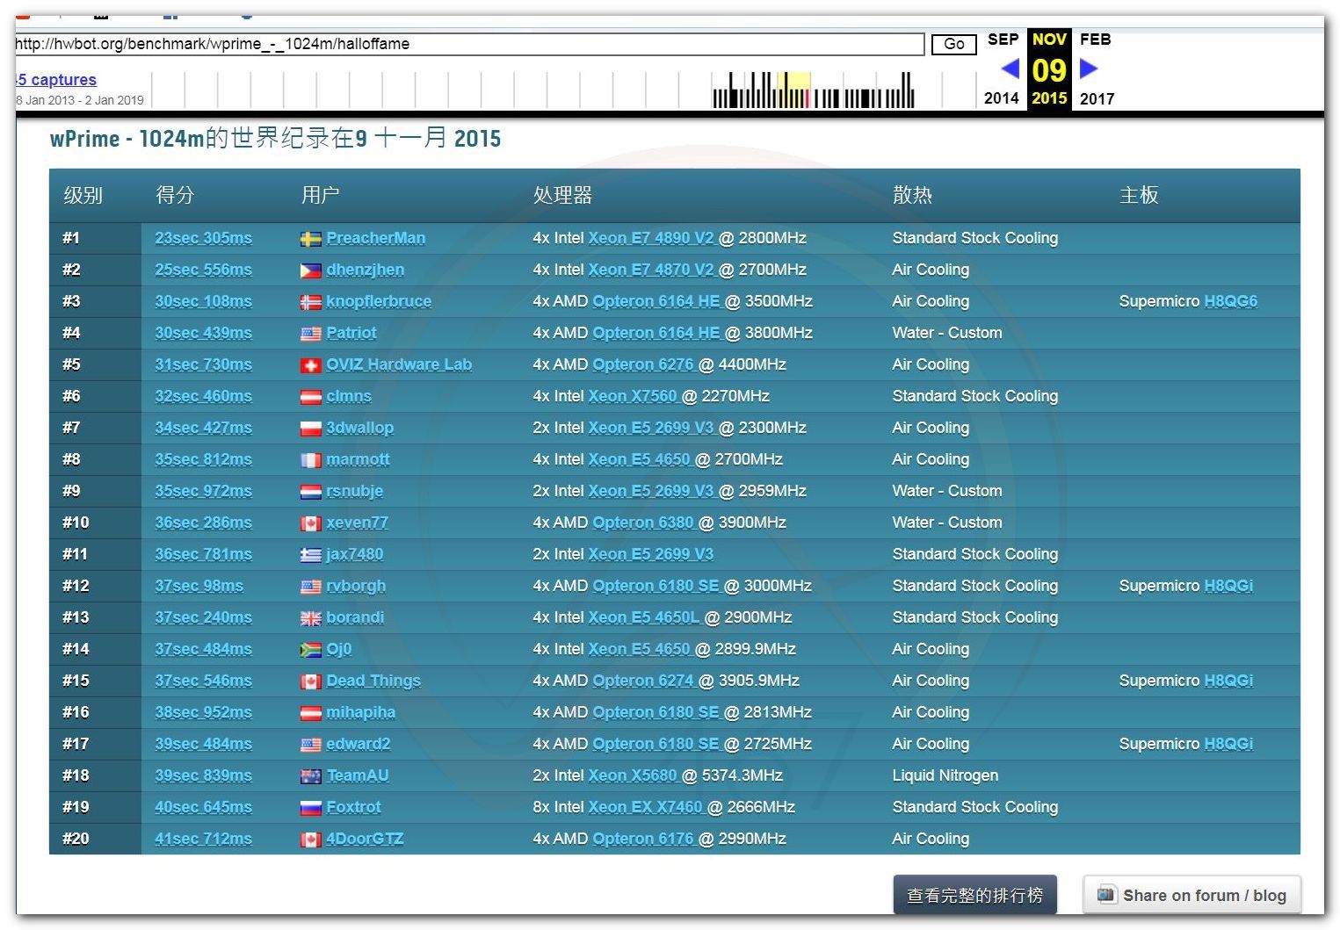The height and width of the screenshot is (930, 1340).
Task: Click the next capture blue right arrow
Action: [1089, 68]
